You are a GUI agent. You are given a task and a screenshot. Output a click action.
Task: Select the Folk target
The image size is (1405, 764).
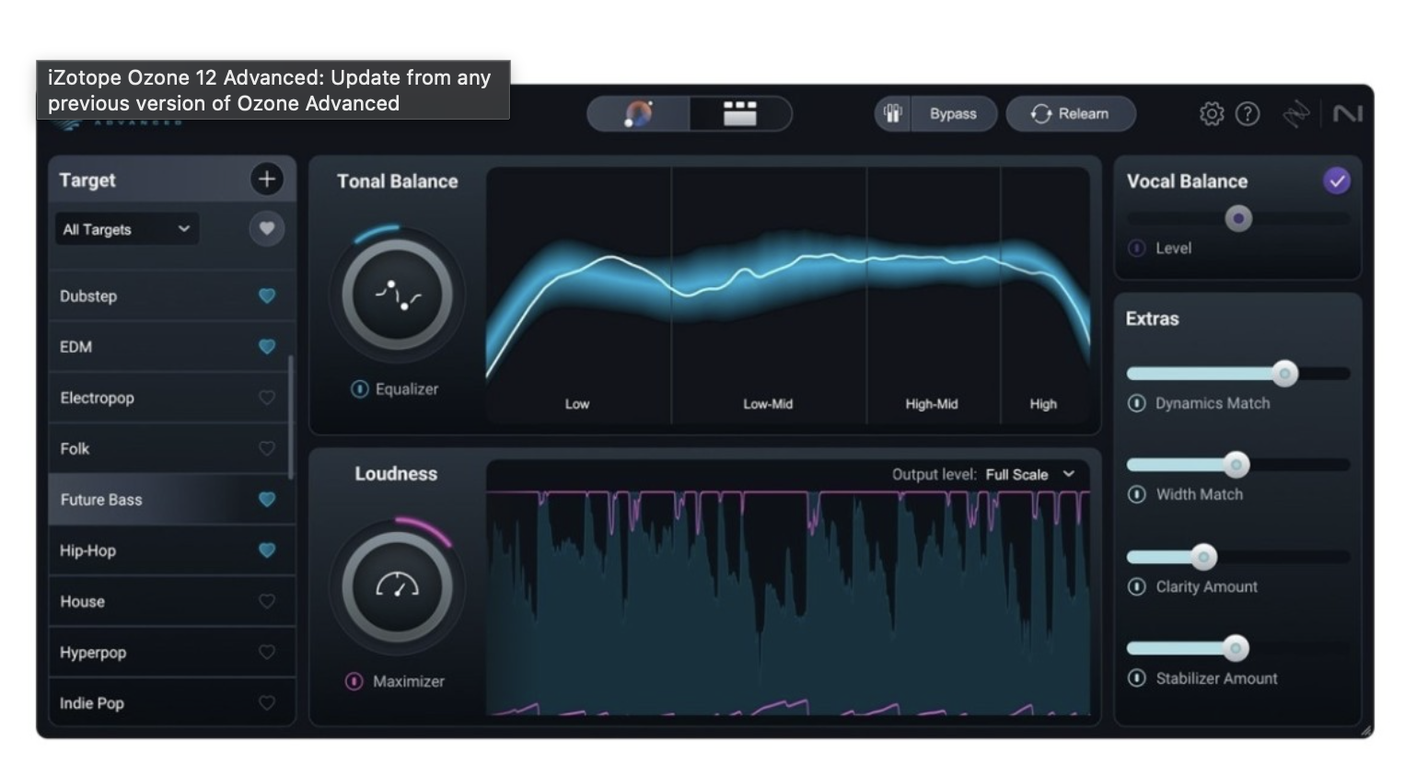tap(171, 449)
